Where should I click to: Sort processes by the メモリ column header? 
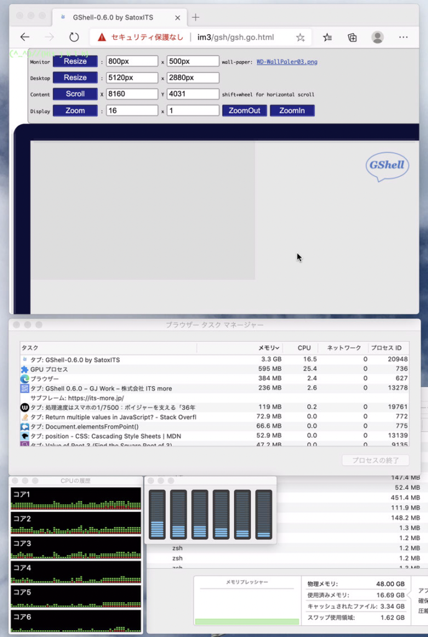coord(269,348)
